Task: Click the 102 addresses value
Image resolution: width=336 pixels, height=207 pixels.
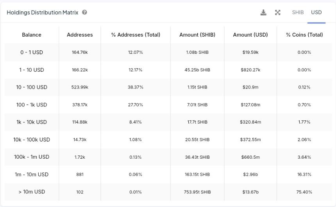Action: coord(80,192)
